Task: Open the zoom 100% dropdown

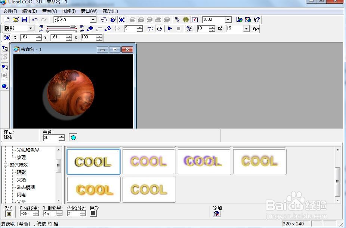Action: click(228, 20)
